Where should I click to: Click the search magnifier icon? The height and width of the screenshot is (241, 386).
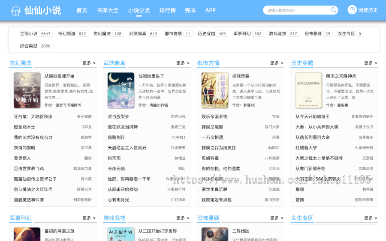point(333,10)
